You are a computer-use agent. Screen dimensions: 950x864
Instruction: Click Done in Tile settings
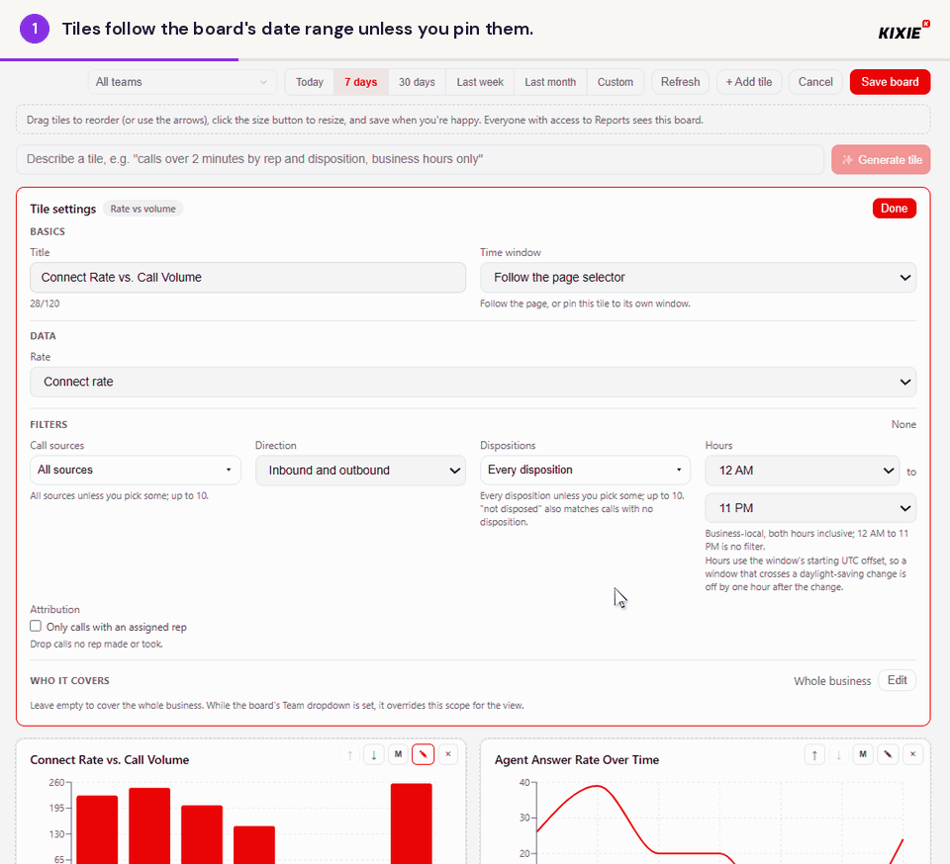click(895, 209)
